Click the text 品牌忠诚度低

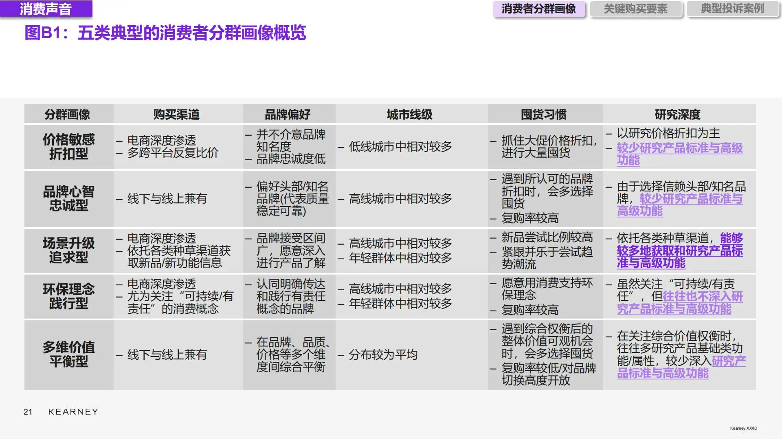click(291, 159)
